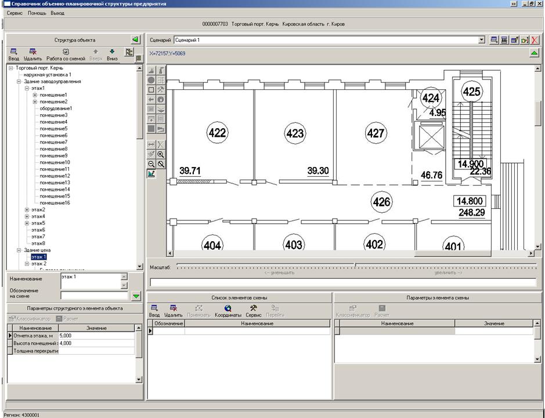
Task: Open the Помощь menu
Action: (x=37, y=12)
